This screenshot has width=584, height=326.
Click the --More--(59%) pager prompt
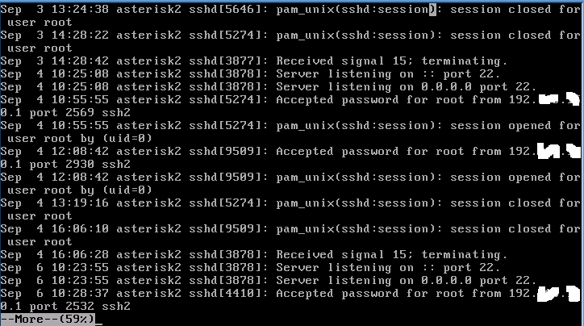coord(48,320)
